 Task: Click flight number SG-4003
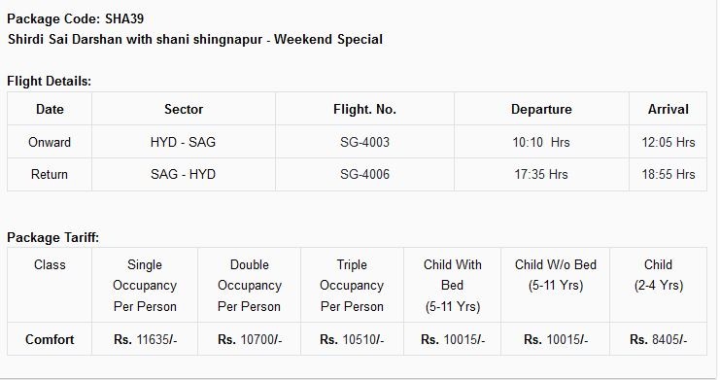click(x=364, y=142)
